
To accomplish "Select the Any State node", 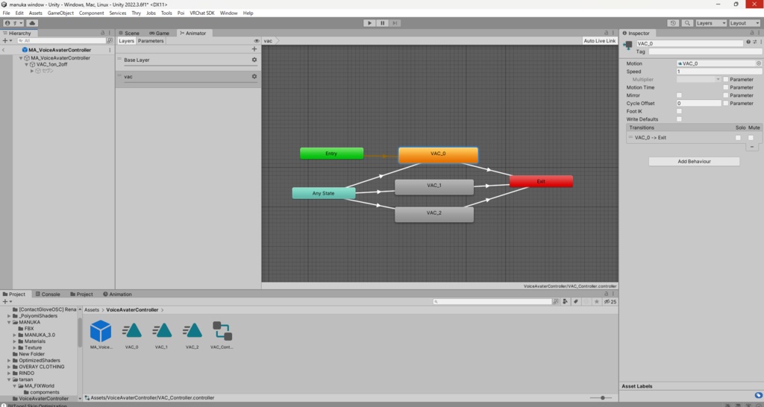I will pos(324,193).
